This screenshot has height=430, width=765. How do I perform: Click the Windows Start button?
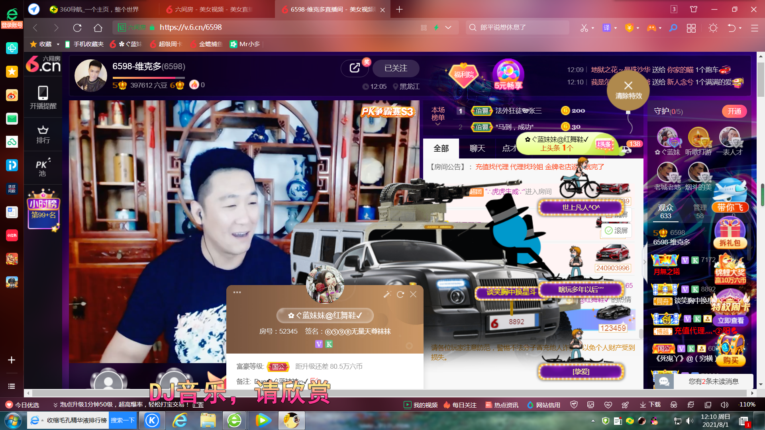tap(13, 420)
